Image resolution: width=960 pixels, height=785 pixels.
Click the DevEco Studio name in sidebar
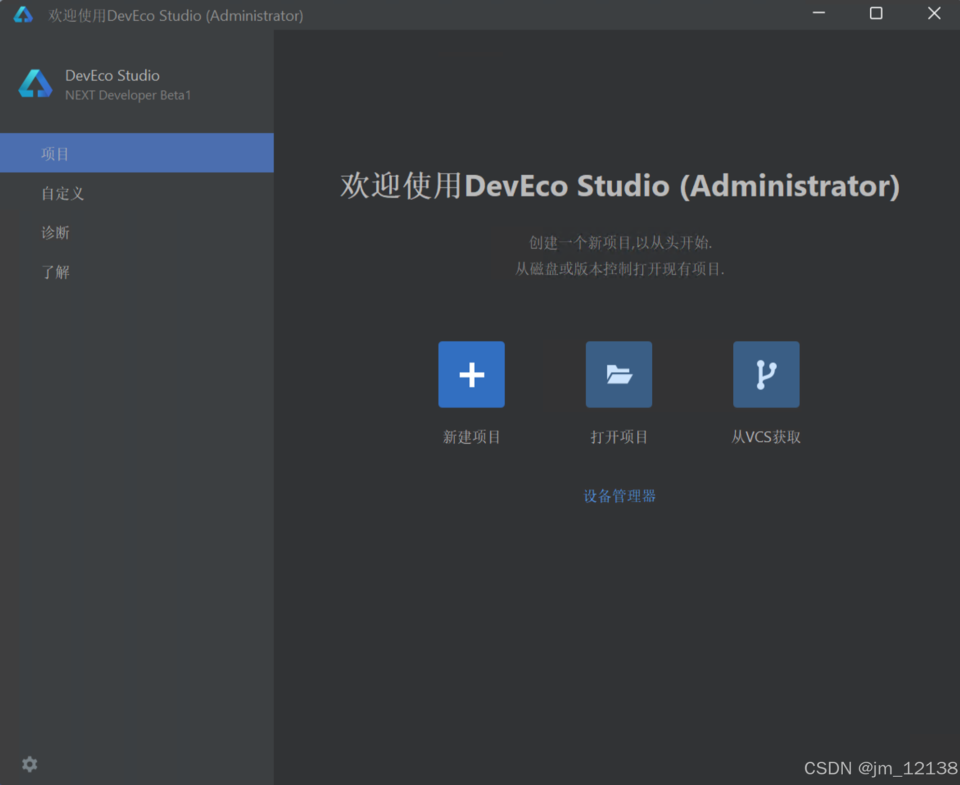[112, 75]
